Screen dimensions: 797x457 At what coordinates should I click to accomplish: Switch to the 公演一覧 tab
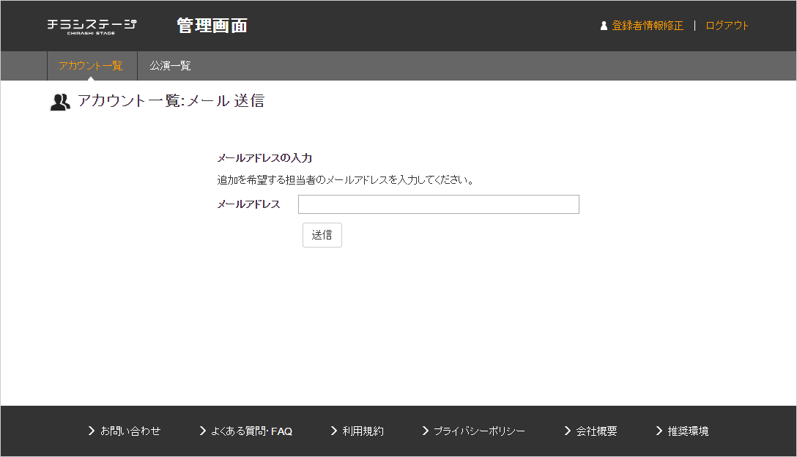pyautogui.click(x=170, y=66)
